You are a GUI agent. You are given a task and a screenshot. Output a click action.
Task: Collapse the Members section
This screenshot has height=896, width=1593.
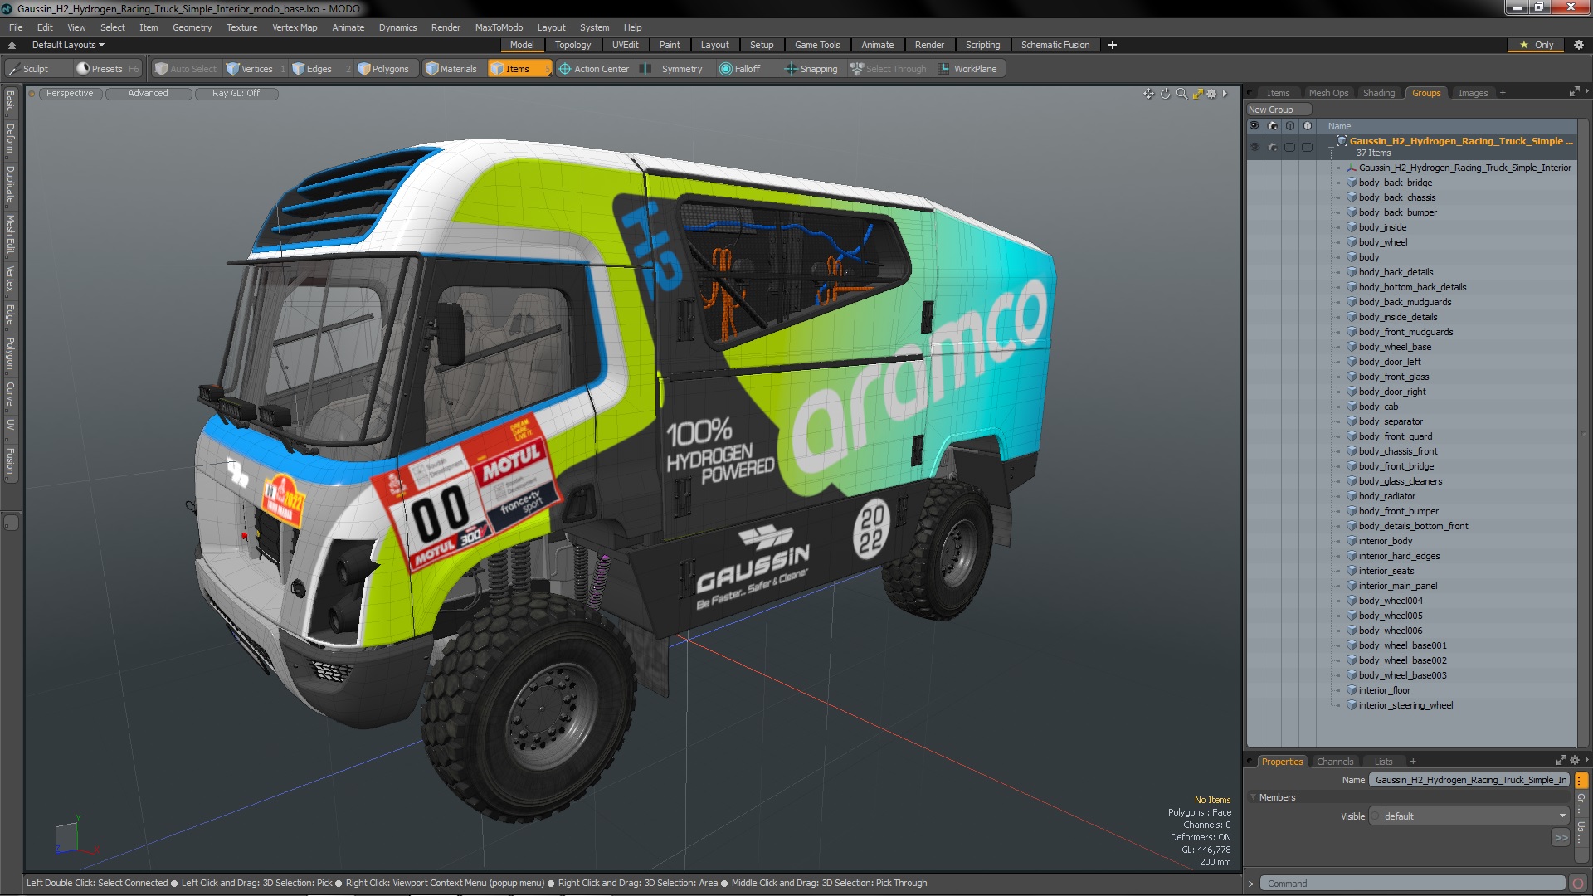click(x=1253, y=797)
